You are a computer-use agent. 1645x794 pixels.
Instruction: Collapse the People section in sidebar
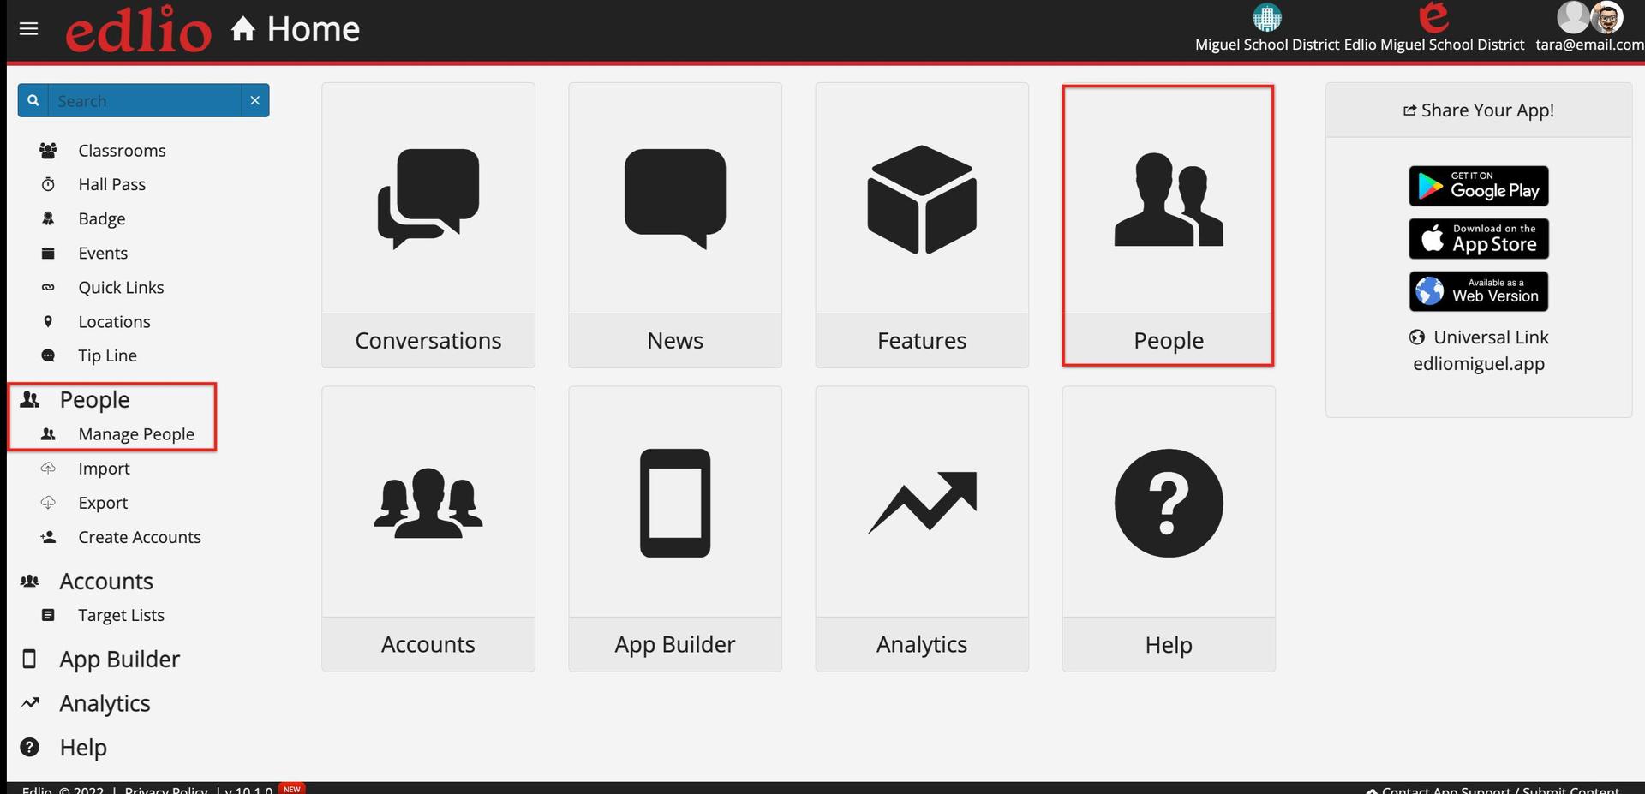pyautogui.click(x=94, y=400)
